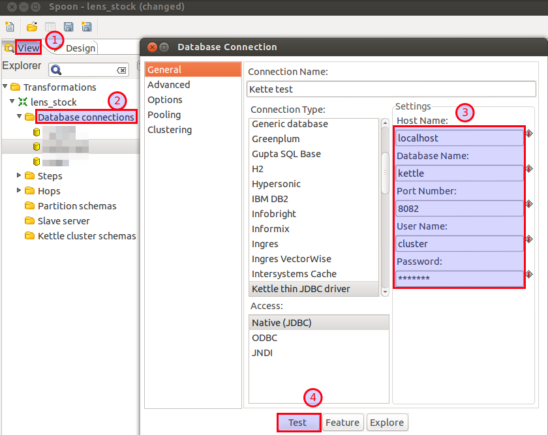
Task: Click the magnifier icon in Explorer search
Action: coord(56,70)
